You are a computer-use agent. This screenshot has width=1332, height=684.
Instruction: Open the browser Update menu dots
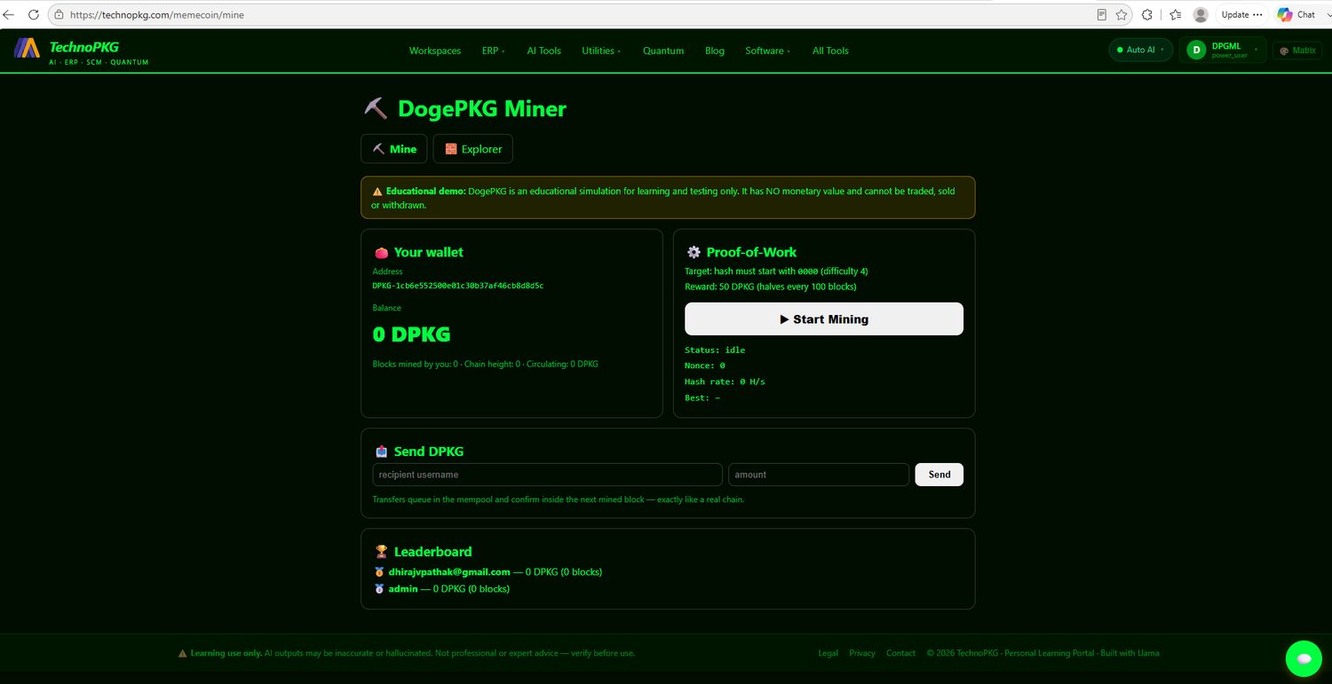point(1257,14)
